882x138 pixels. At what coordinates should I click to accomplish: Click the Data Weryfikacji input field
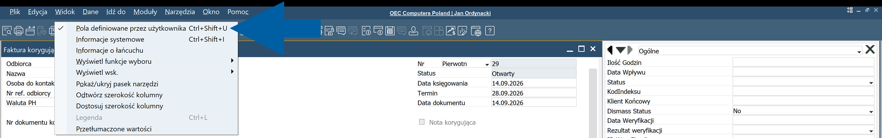coord(803,120)
